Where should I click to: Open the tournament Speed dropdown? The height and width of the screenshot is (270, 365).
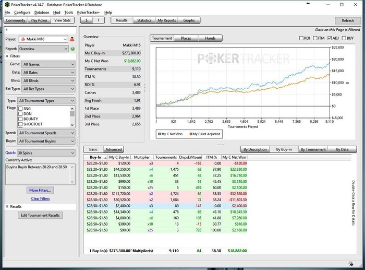click(x=46, y=133)
